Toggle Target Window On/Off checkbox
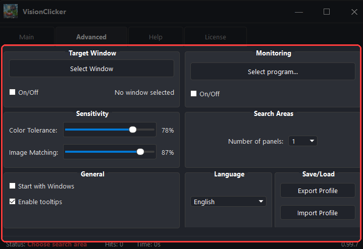Image resolution: width=363 pixels, height=249 pixels. pyautogui.click(x=12, y=92)
